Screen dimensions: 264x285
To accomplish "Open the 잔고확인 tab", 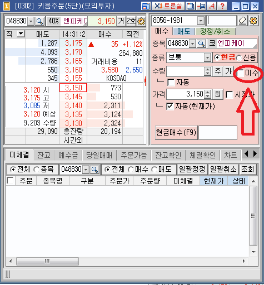I will point(168,155).
